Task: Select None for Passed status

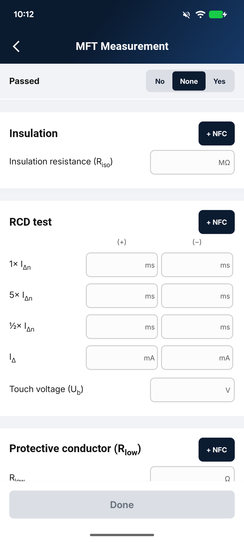Action: coord(189,81)
